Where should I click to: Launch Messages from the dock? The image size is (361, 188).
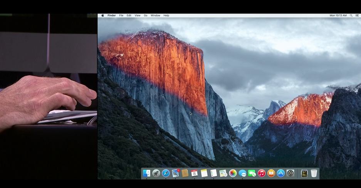242,174
